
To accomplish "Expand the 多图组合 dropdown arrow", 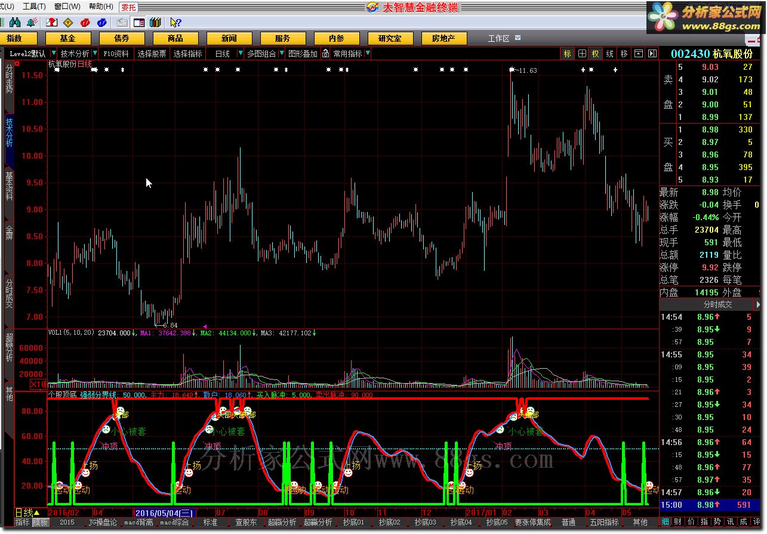I will tap(281, 54).
